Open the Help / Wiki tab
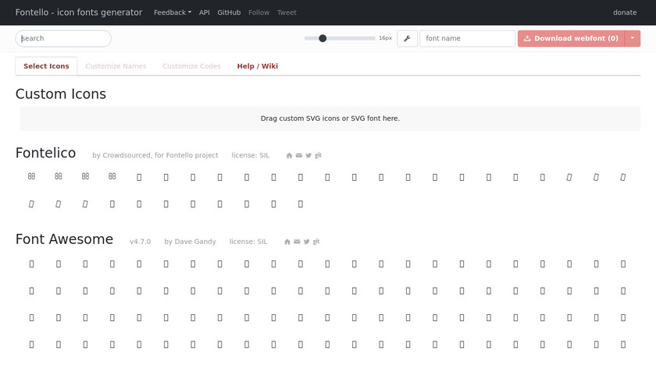 pos(257,66)
